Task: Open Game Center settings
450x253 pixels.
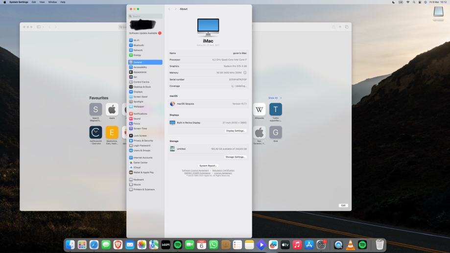Action: [x=140, y=162]
